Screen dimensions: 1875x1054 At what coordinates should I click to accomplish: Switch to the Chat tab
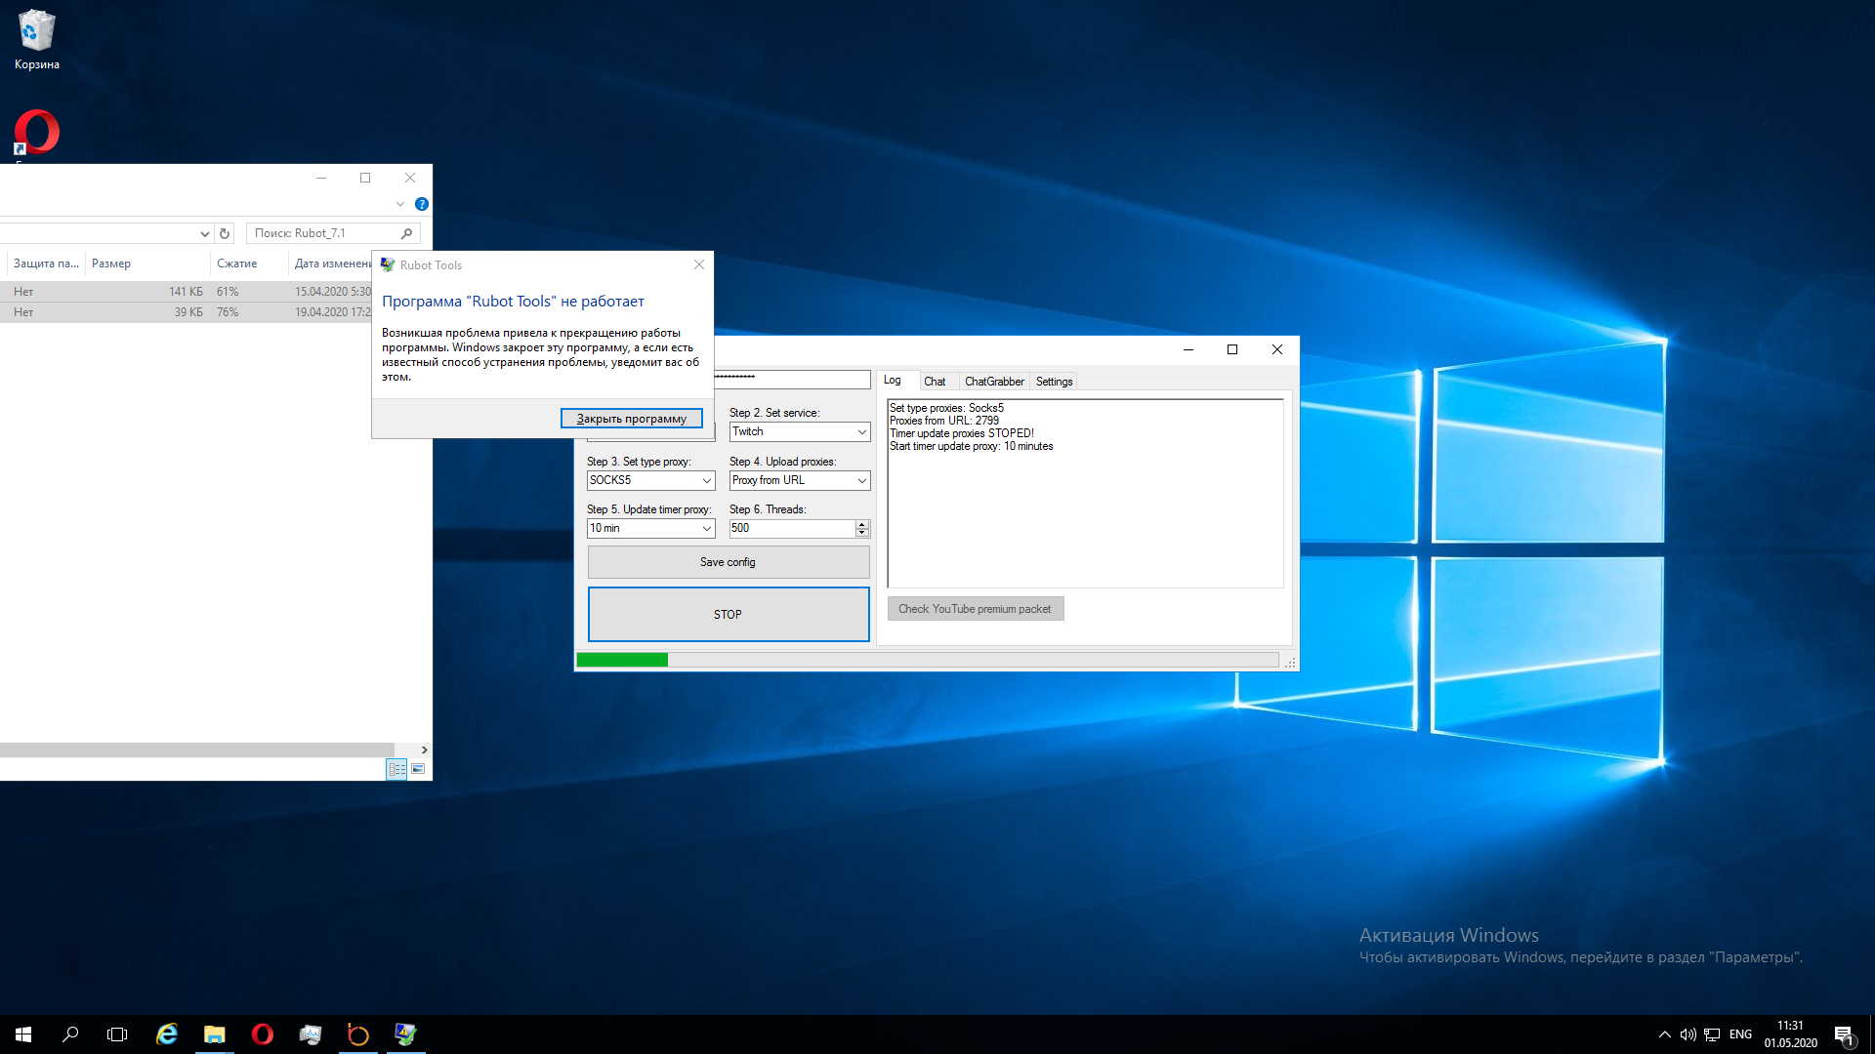click(934, 382)
